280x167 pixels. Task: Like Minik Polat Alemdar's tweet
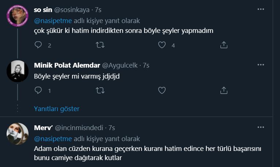tap(162, 90)
